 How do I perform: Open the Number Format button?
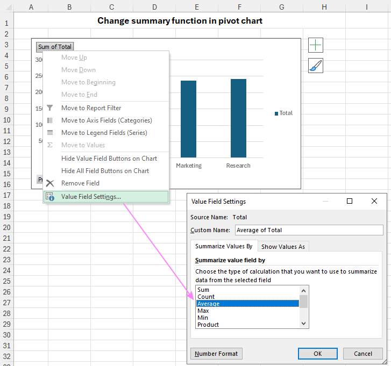pos(216,354)
